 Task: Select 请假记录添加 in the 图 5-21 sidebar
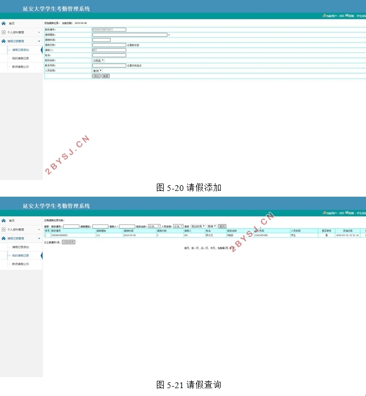pos(21,247)
